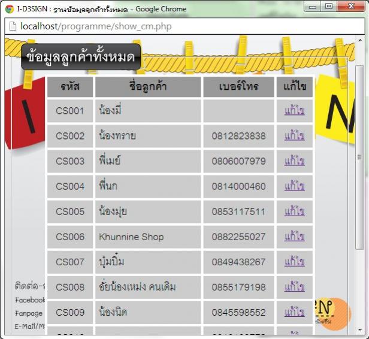Screen dimensions: 369x339
Task: Click phone number 0845598552
Action: (238, 312)
